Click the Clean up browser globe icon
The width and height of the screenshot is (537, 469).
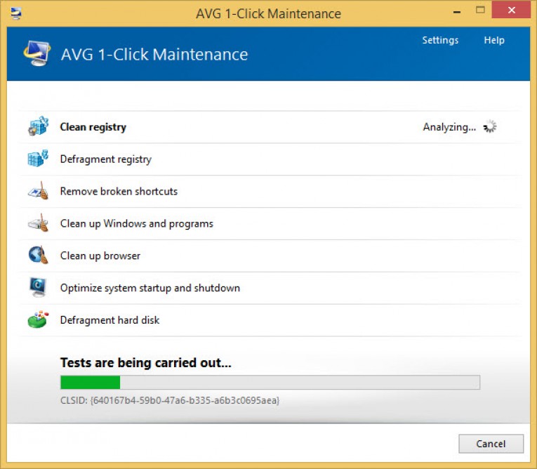(39, 256)
